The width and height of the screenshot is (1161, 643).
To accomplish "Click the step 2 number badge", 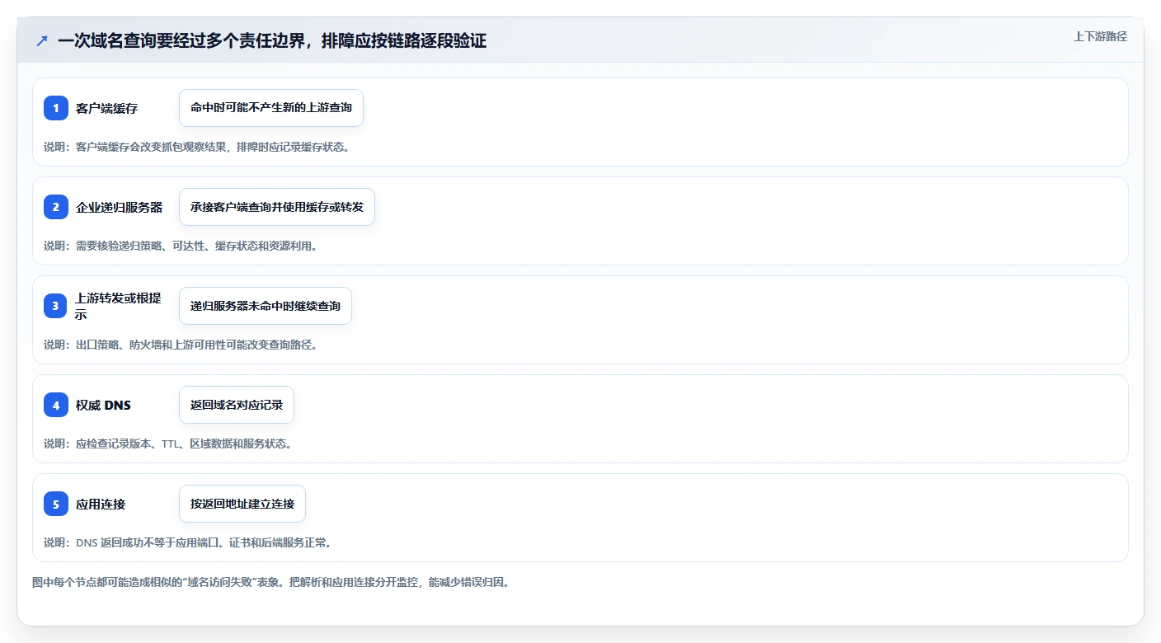I will pyautogui.click(x=56, y=207).
